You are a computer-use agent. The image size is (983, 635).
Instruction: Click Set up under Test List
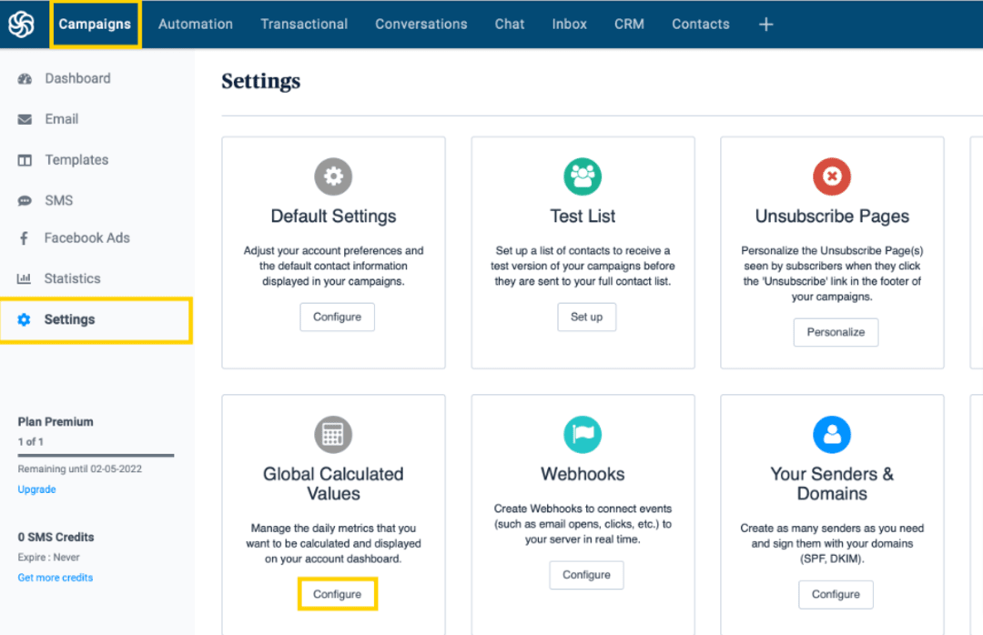point(586,317)
